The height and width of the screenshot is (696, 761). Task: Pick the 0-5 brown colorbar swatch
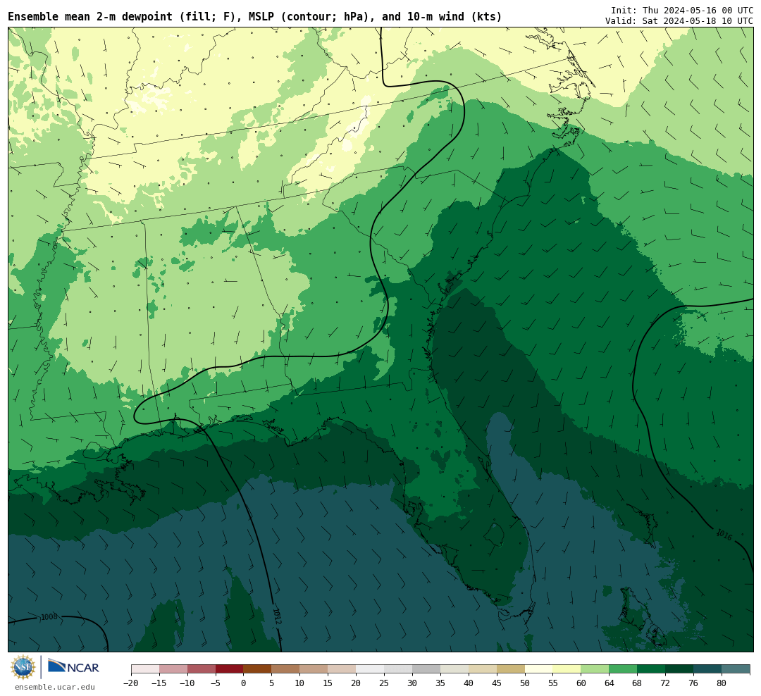pos(257,669)
